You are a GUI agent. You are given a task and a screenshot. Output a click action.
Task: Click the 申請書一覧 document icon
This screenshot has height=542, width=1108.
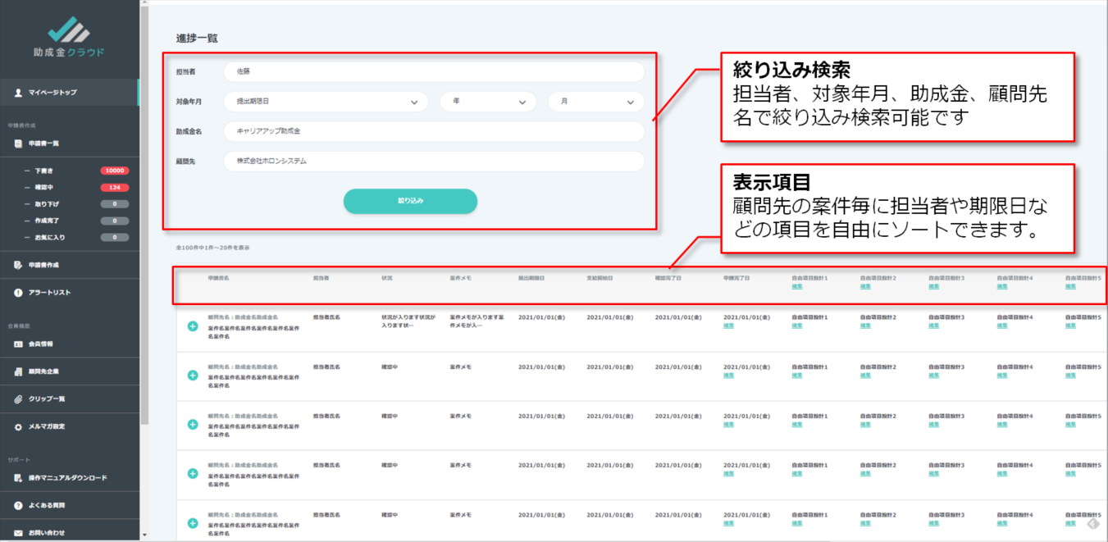pyautogui.click(x=18, y=143)
